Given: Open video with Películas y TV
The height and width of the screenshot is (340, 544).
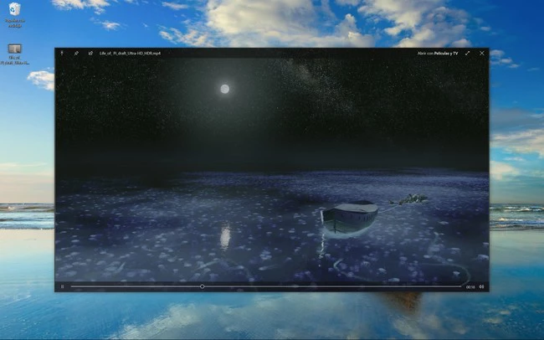Looking at the screenshot, I should [437, 53].
